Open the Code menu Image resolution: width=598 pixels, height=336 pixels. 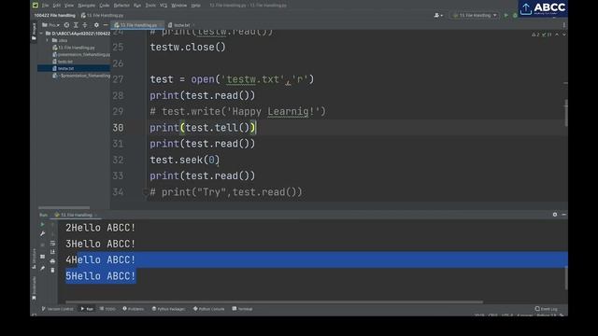104,6
